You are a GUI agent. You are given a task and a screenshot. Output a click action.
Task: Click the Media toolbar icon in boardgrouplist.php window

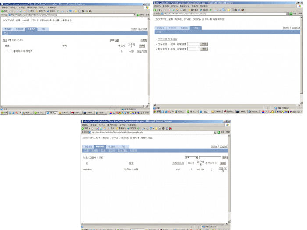click(x=132, y=128)
